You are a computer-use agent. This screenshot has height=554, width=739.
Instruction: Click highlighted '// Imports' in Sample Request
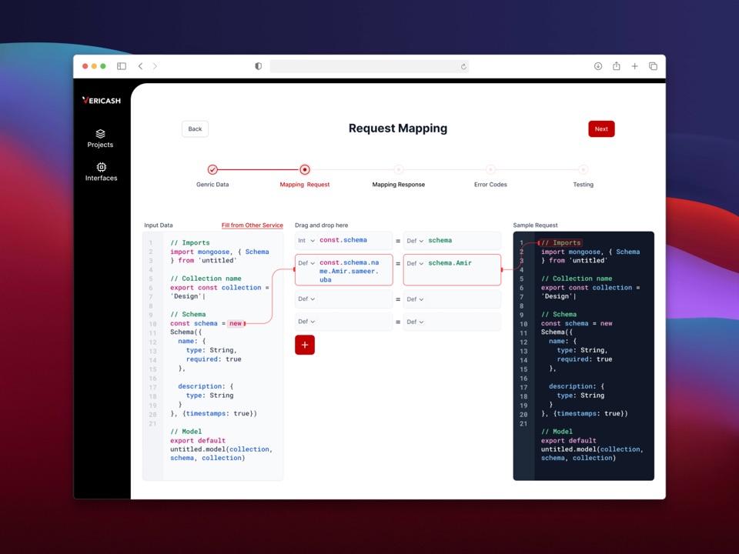point(561,243)
